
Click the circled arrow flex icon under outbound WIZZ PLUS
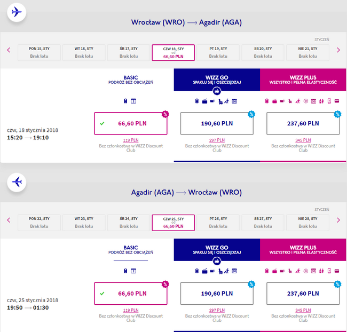tap(305, 101)
